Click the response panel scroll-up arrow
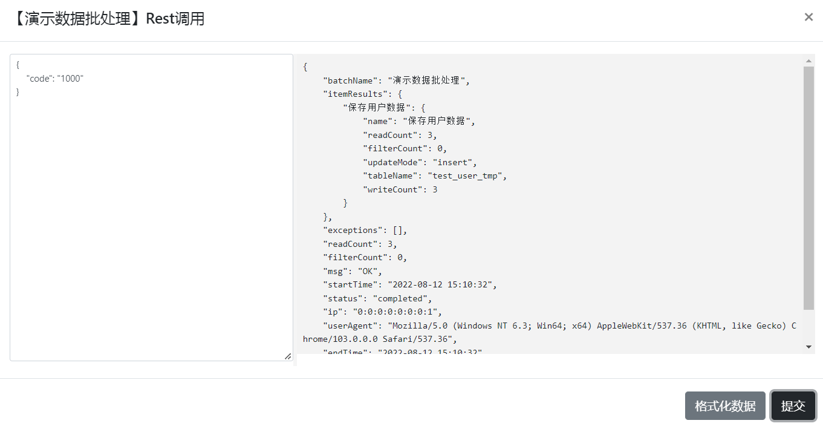Viewport: 823px width, 429px height. point(808,61)
